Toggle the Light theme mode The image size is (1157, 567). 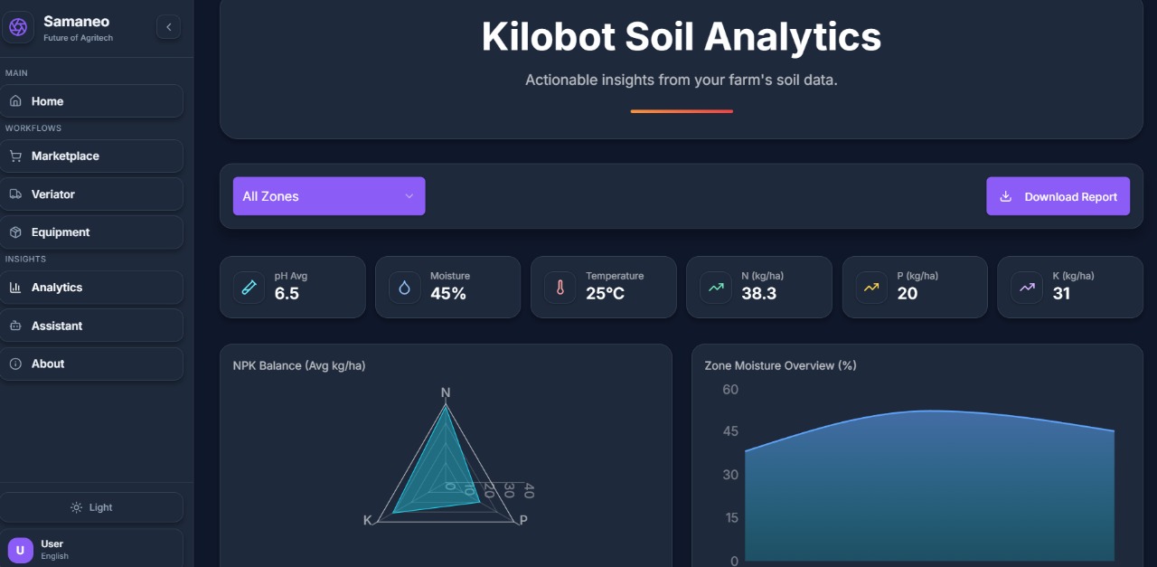point(91,507)
